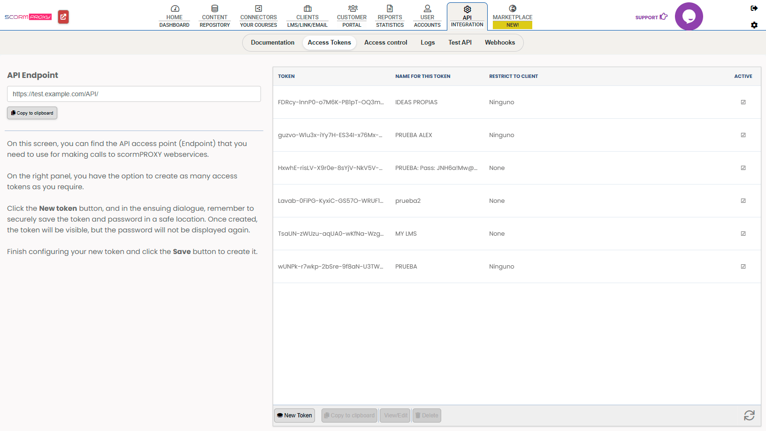Select the HxwhE-risLV token text

click(x=330, y=168)
